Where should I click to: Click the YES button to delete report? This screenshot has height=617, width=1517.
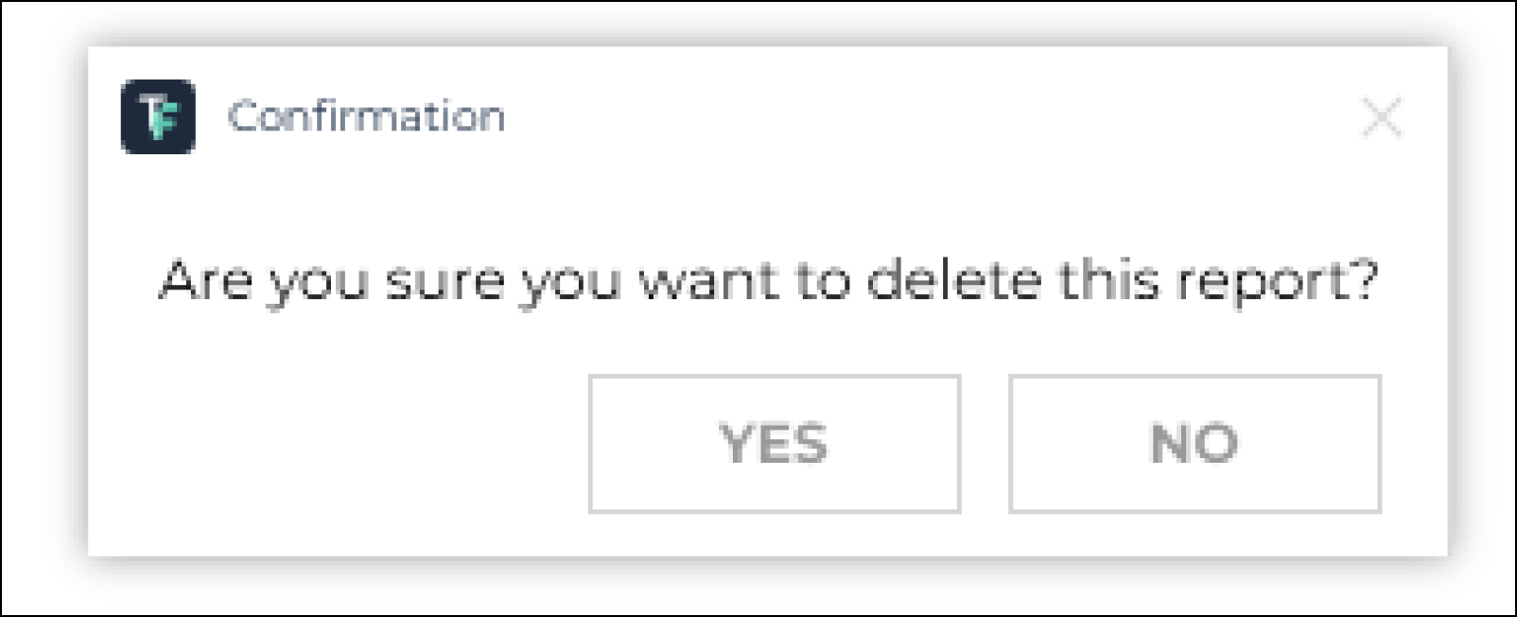(x=775, y=444)
